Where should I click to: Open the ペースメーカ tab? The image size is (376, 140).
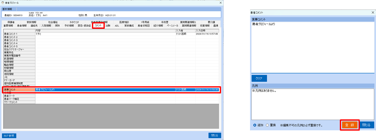click(x=173, y=26)
